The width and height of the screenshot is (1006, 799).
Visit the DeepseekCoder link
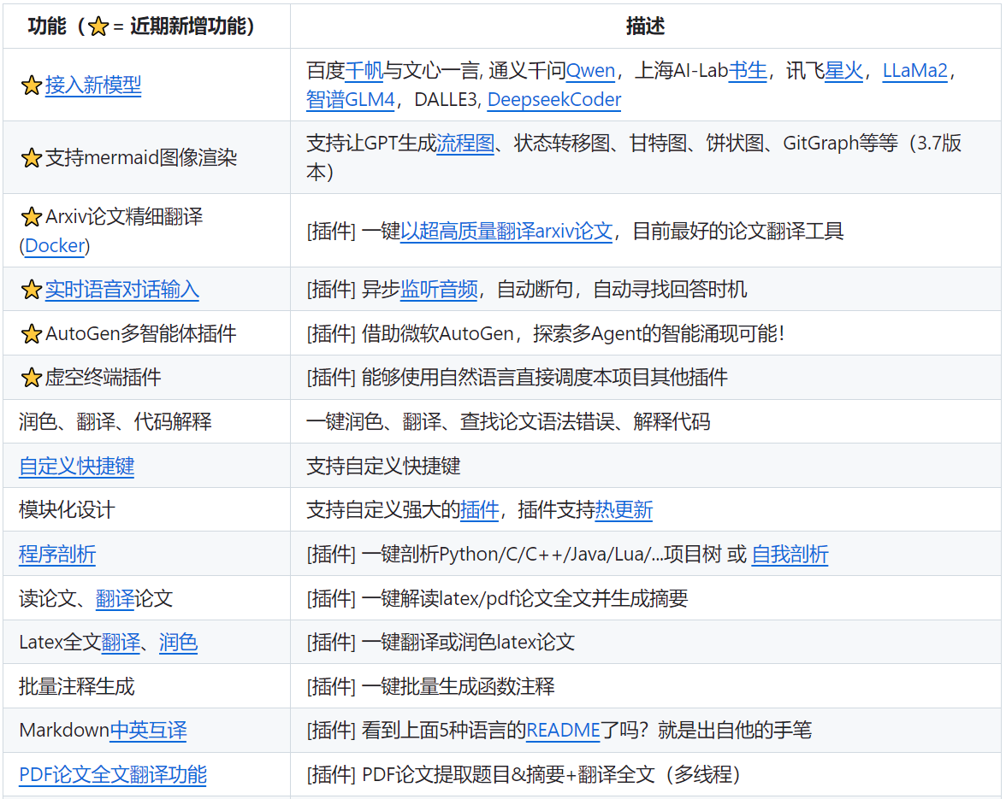pyautogui.click(x=554, y=100)
